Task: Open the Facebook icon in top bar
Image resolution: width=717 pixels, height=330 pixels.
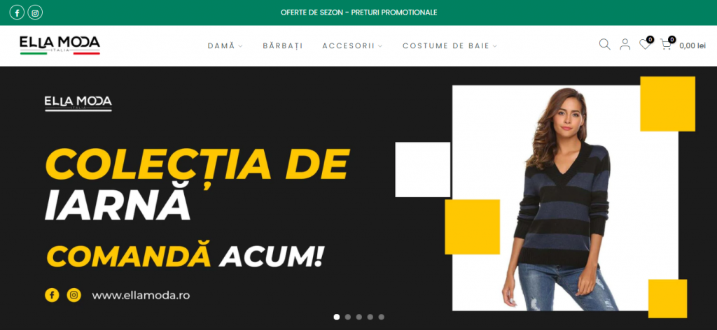Action: click(x=17, y=13)
